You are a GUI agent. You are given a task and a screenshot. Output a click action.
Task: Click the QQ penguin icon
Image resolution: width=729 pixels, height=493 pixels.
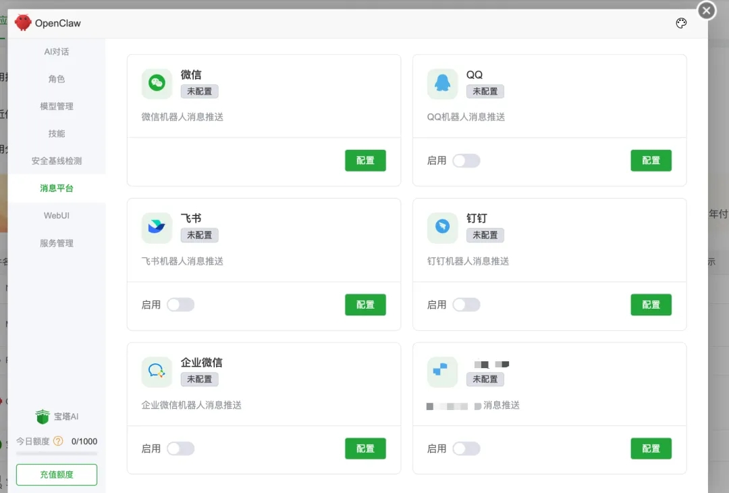tap(442, 82)
